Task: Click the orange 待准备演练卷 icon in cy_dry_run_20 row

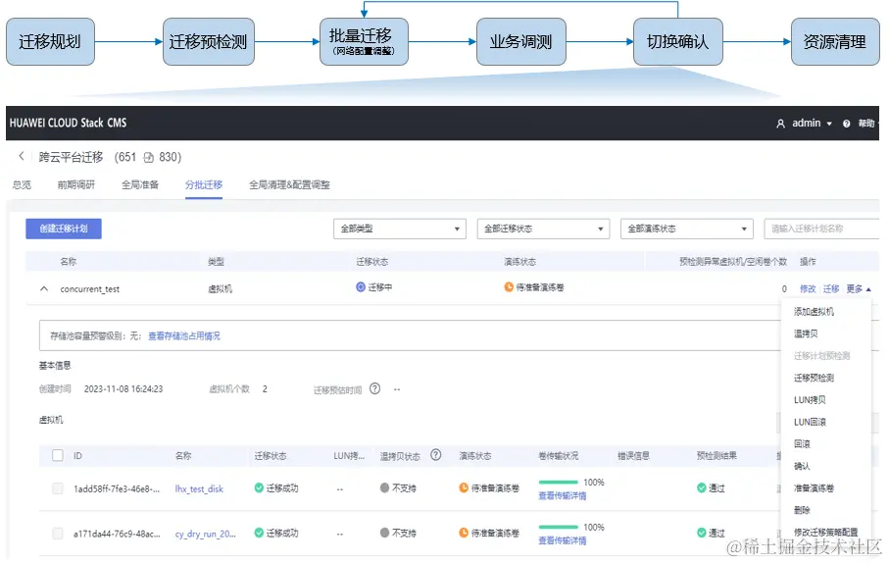Action: tap(464, 533)
